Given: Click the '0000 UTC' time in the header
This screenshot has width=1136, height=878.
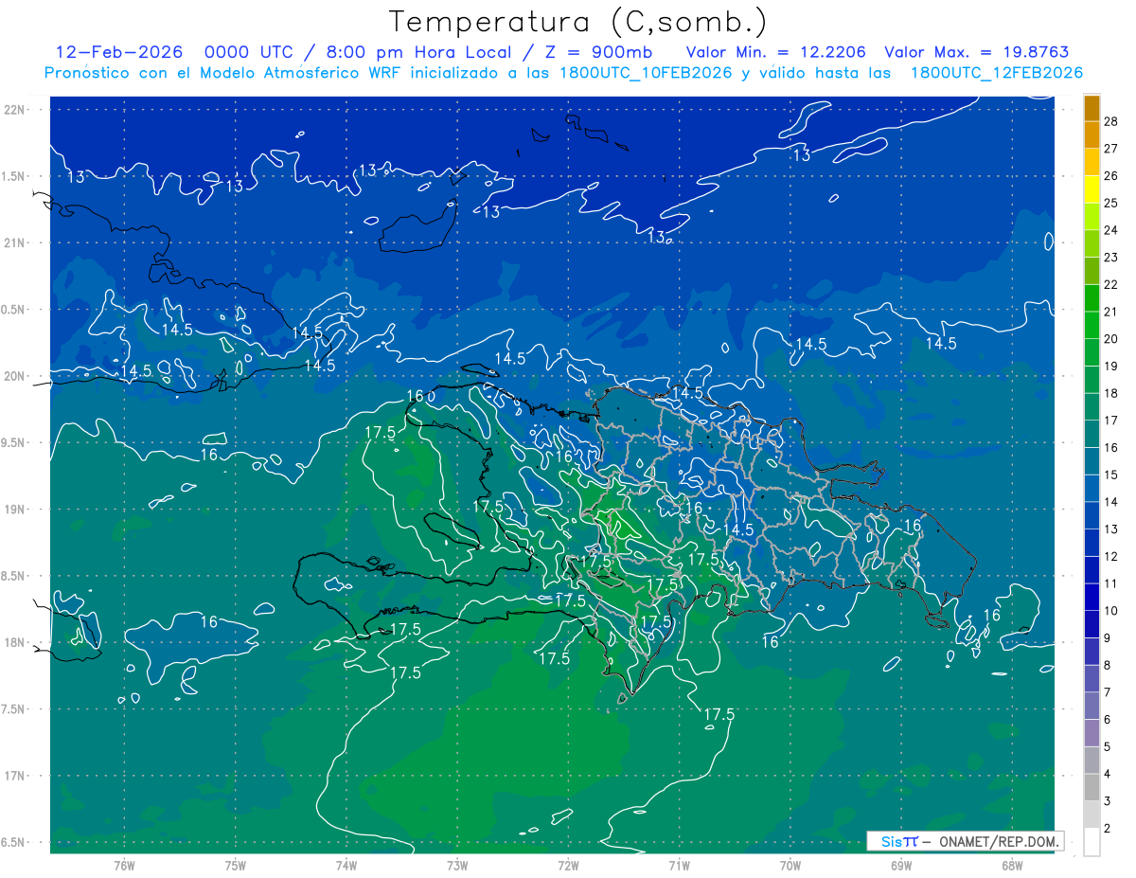Looking at the screenshot, I should 246,53.
